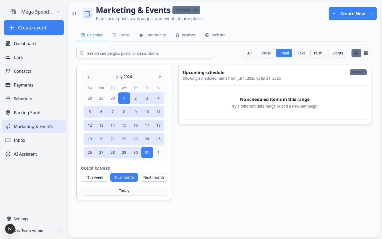Screen dimensions: 382x239
Task: Select the This month quick range
Action: pyautogui.click(x=124, y=177)
